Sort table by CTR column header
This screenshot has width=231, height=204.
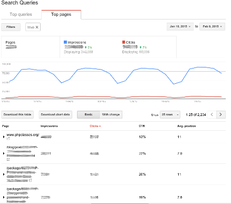(x=142, y=126)
